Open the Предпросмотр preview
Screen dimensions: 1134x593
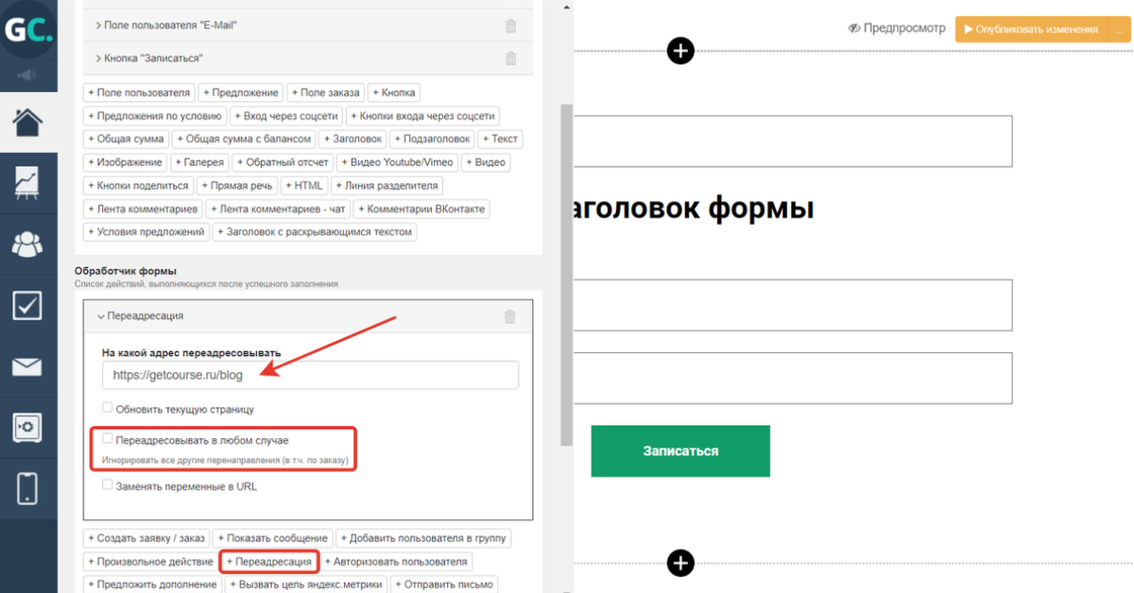coord(897,28)
